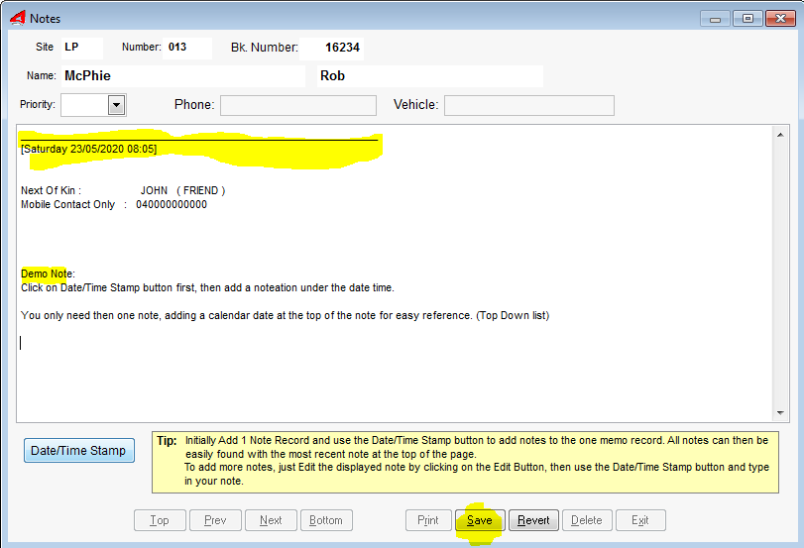Viewport: 804px width, 548px height.
Task: Click the line starting 'You only need then one note'
Action: coord(285,315)
